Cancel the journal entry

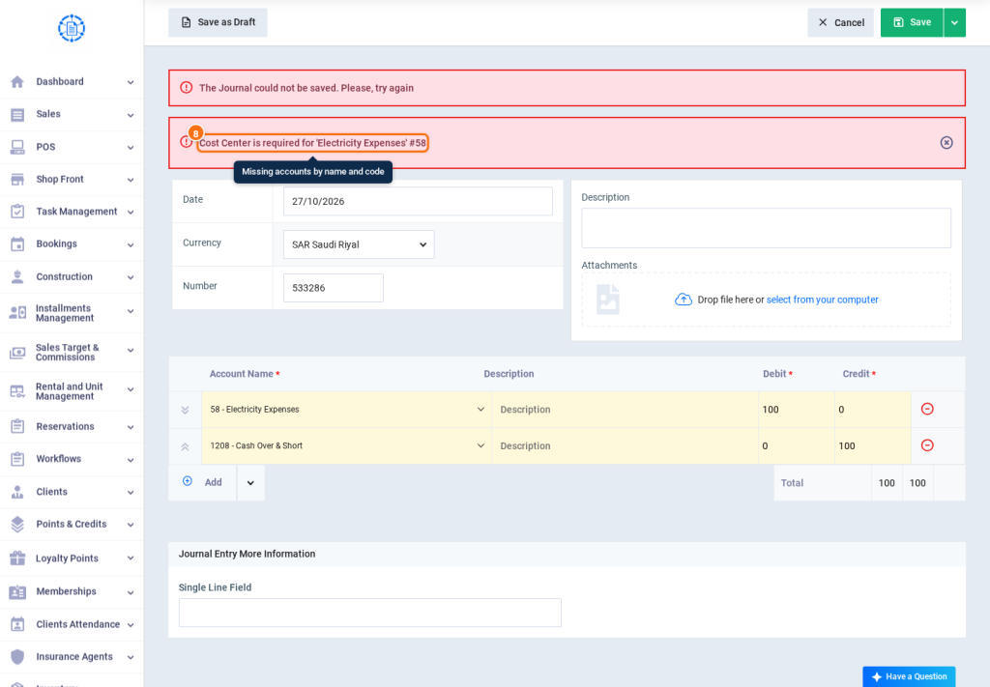(840, 23)
